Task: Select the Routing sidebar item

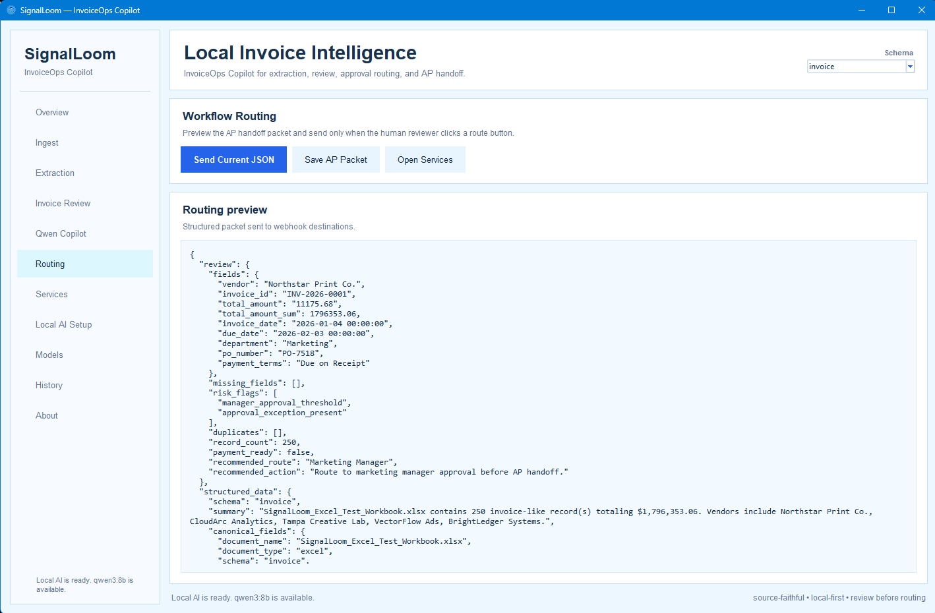Action: (x=85, y=264)
